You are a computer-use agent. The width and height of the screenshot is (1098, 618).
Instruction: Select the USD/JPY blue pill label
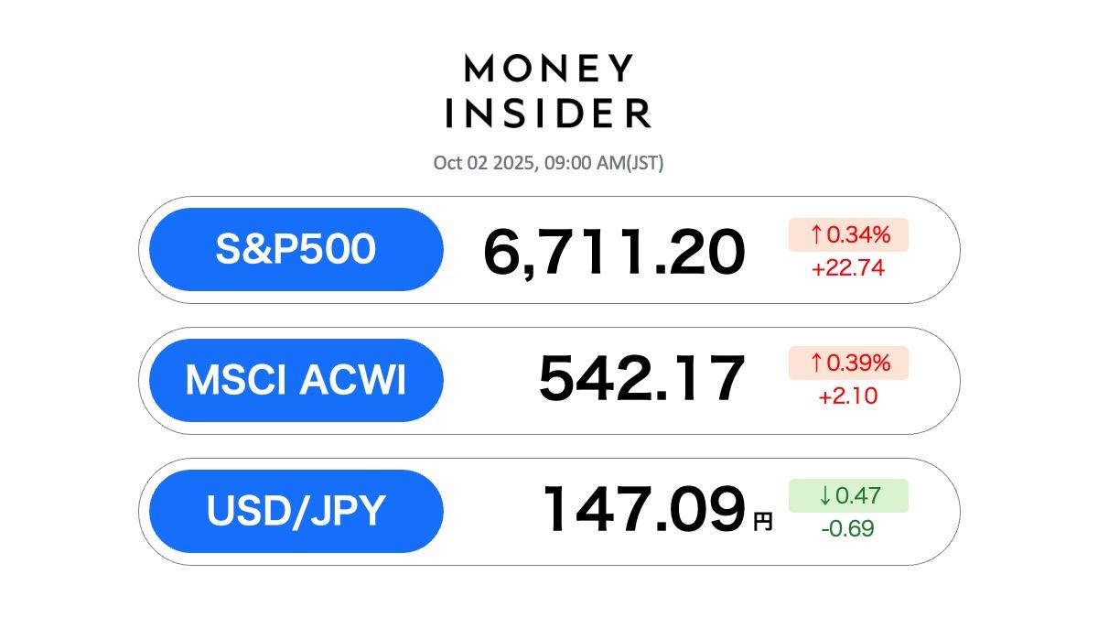pos(296,511)
